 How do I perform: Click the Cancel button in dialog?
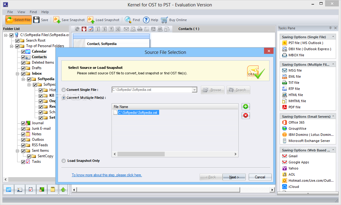(260, 177)
